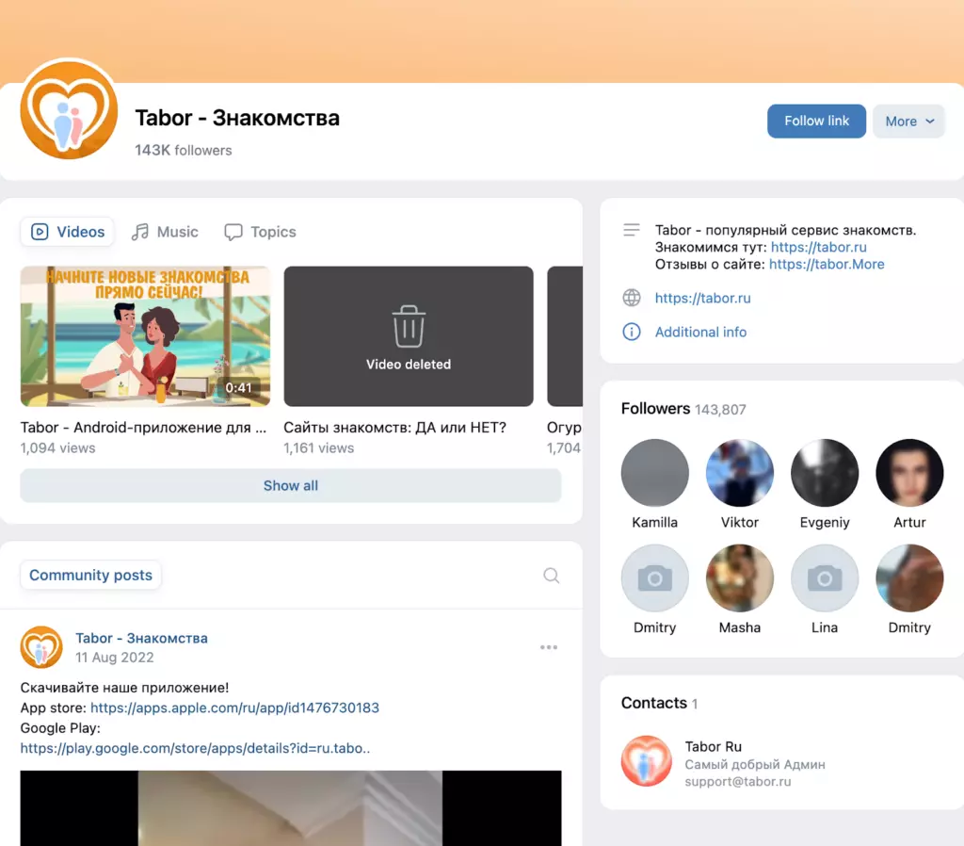Click the 0:41 video duration badge
The image size is (964, 846).
(238, 387)
